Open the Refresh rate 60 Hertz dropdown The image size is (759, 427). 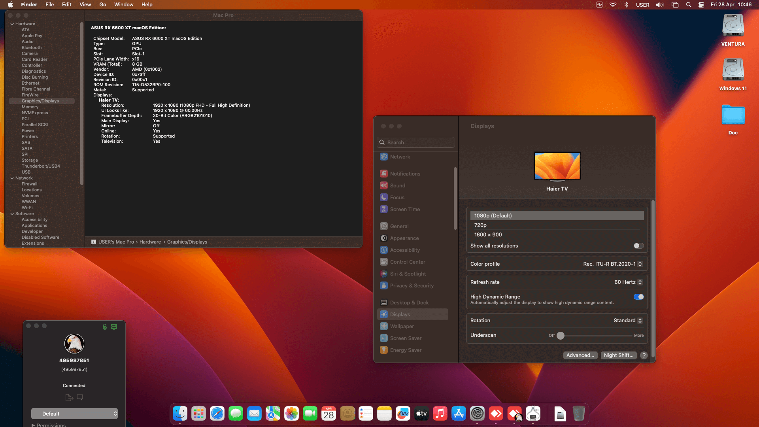coord(629,282)
